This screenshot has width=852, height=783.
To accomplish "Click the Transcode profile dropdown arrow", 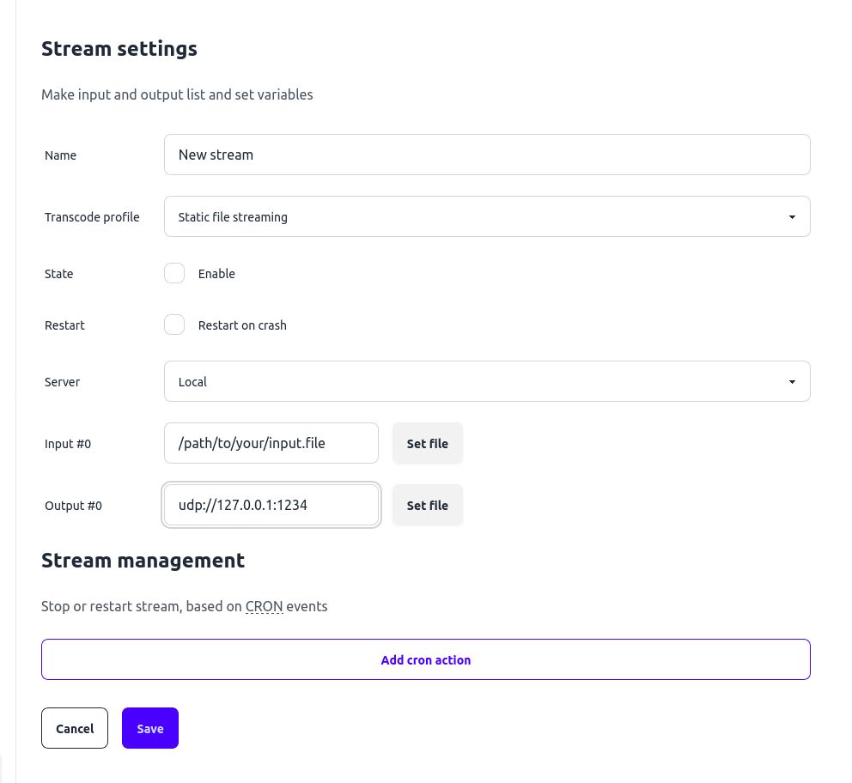I will pos(791,216).
